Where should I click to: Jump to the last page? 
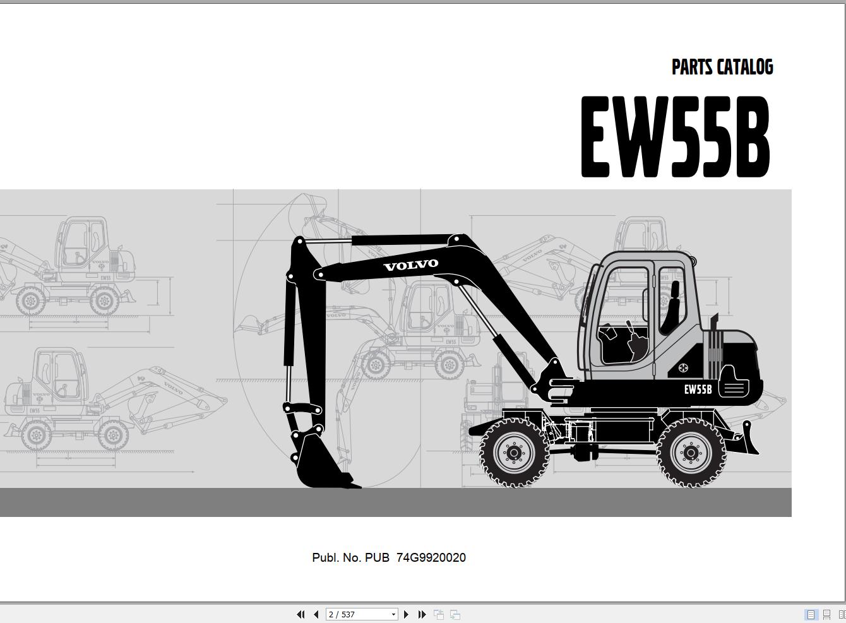(422, 614)
